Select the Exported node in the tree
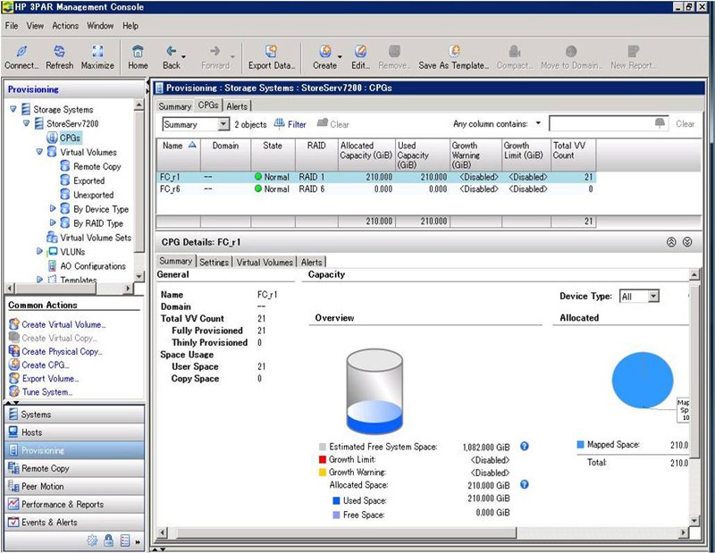The image size is (715, 553). [x=88, y=180]
